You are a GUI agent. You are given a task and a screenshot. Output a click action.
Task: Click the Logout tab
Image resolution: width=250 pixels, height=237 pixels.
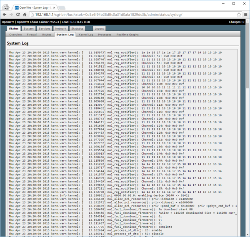[99, 29]
